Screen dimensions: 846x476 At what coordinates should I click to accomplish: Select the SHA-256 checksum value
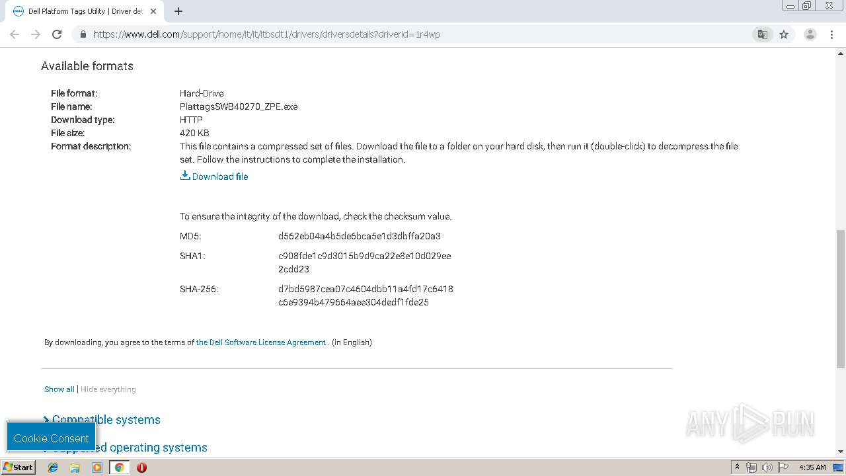click(x=365, y=296)
